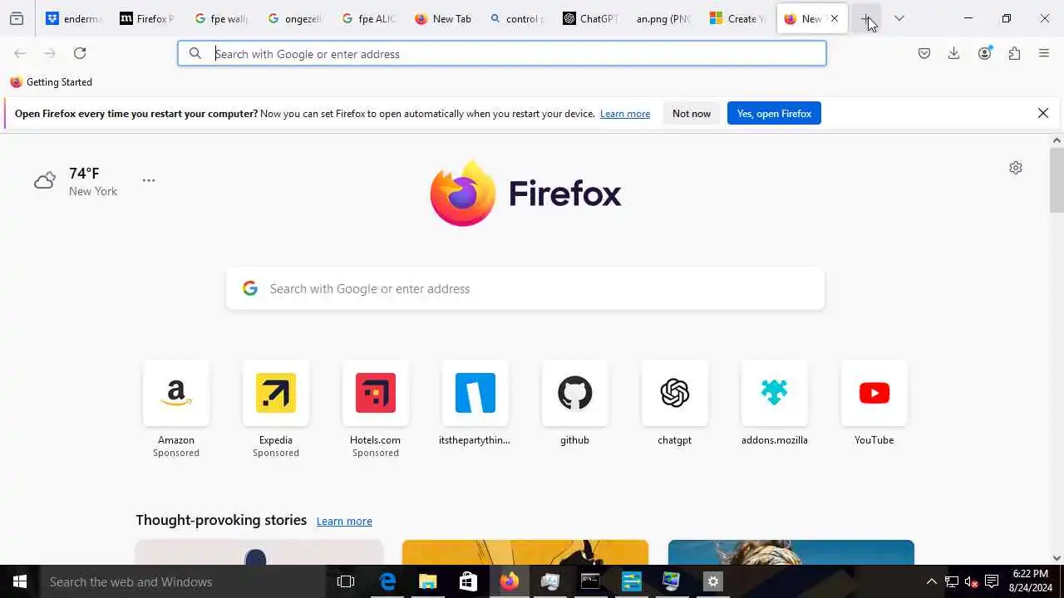
Task: Open Microsoft Store from the taskbar
Action: [469, 581]
